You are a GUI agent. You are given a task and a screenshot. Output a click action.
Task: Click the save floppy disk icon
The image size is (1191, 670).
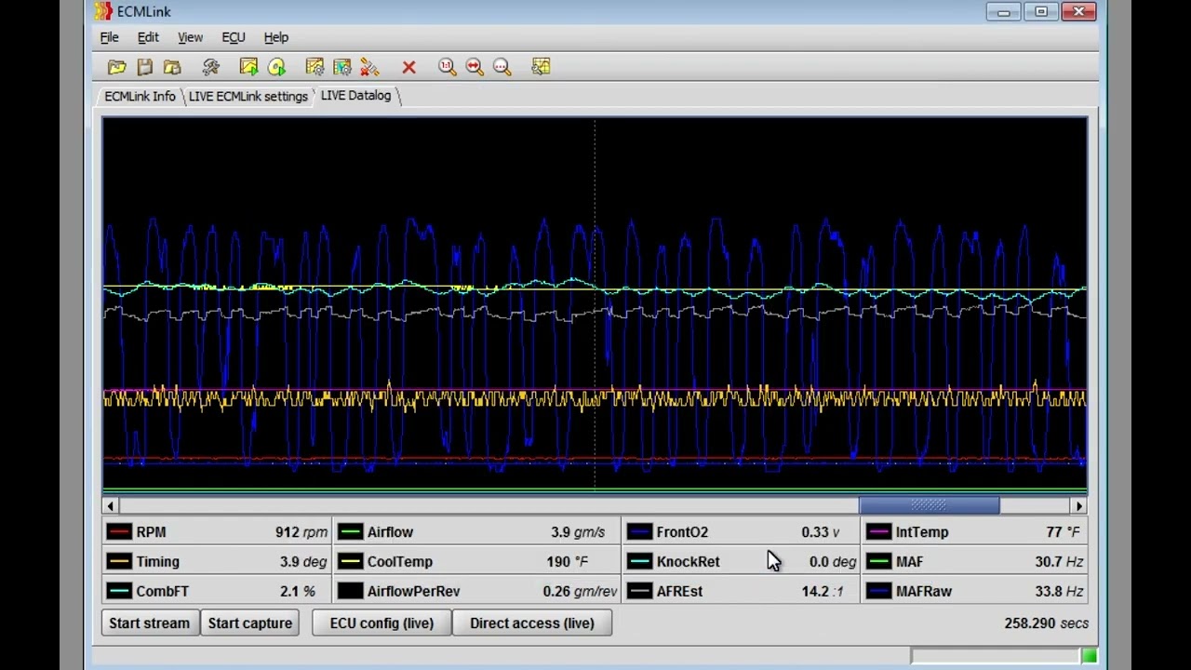tap(144, 67)
